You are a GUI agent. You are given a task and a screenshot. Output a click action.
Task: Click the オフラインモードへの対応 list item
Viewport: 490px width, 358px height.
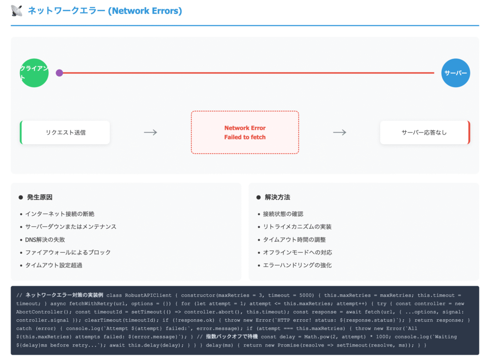click(x=297, y=252)
